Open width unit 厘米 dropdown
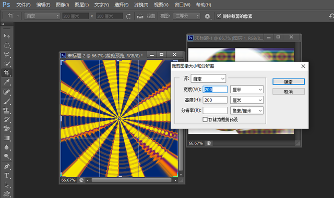Screen dimensions: 334x198 coord(247,90)
